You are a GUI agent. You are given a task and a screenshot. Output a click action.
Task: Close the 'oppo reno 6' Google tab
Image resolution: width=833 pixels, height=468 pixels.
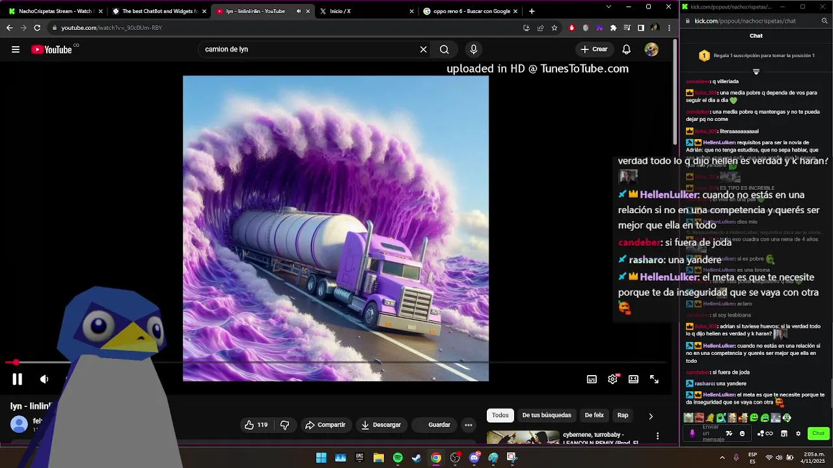(515, 11)
